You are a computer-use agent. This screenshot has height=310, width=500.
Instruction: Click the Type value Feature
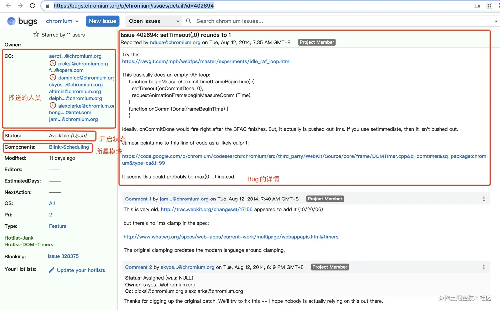click(x=58, y=226)
